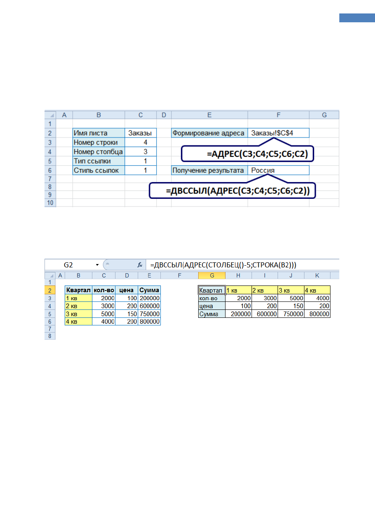Viewport: 375px width, 531px height.
Task: Click the cell labeled Номер строки
Action: point(99,142)
